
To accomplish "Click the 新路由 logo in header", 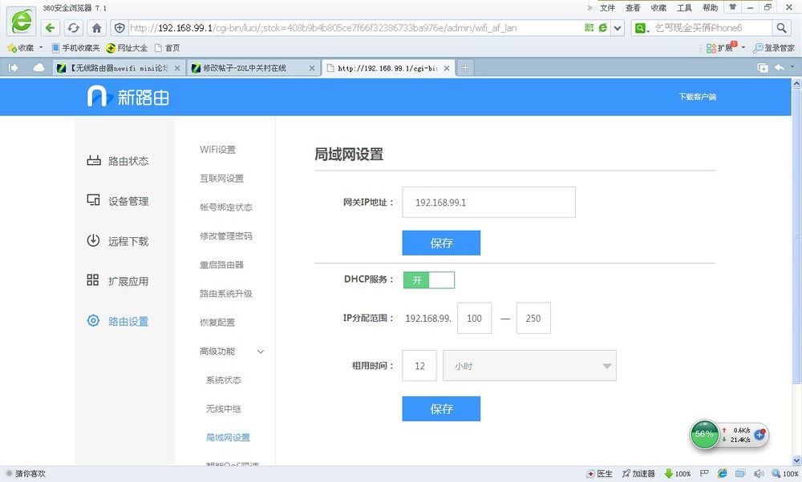I will 128,97.
